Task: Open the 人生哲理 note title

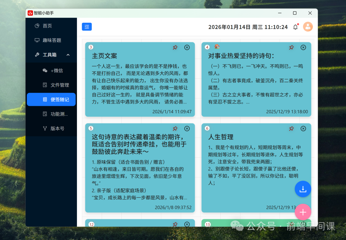Action: pyautogui.click(x=221, y=137)
